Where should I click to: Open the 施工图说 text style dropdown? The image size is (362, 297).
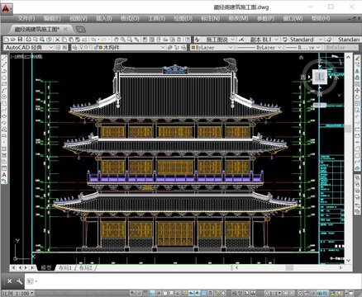coord(232,40)
